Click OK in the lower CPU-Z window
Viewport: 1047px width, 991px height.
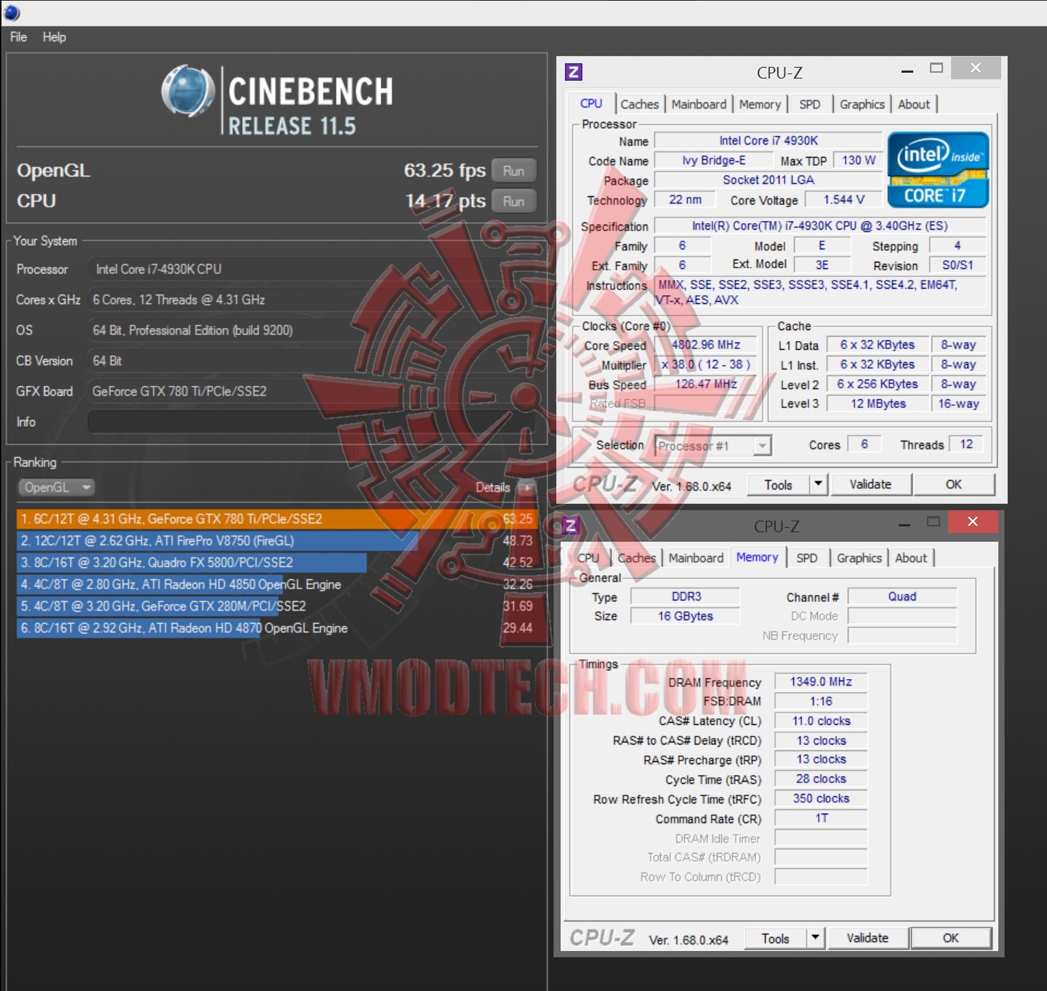coord(951,938)
